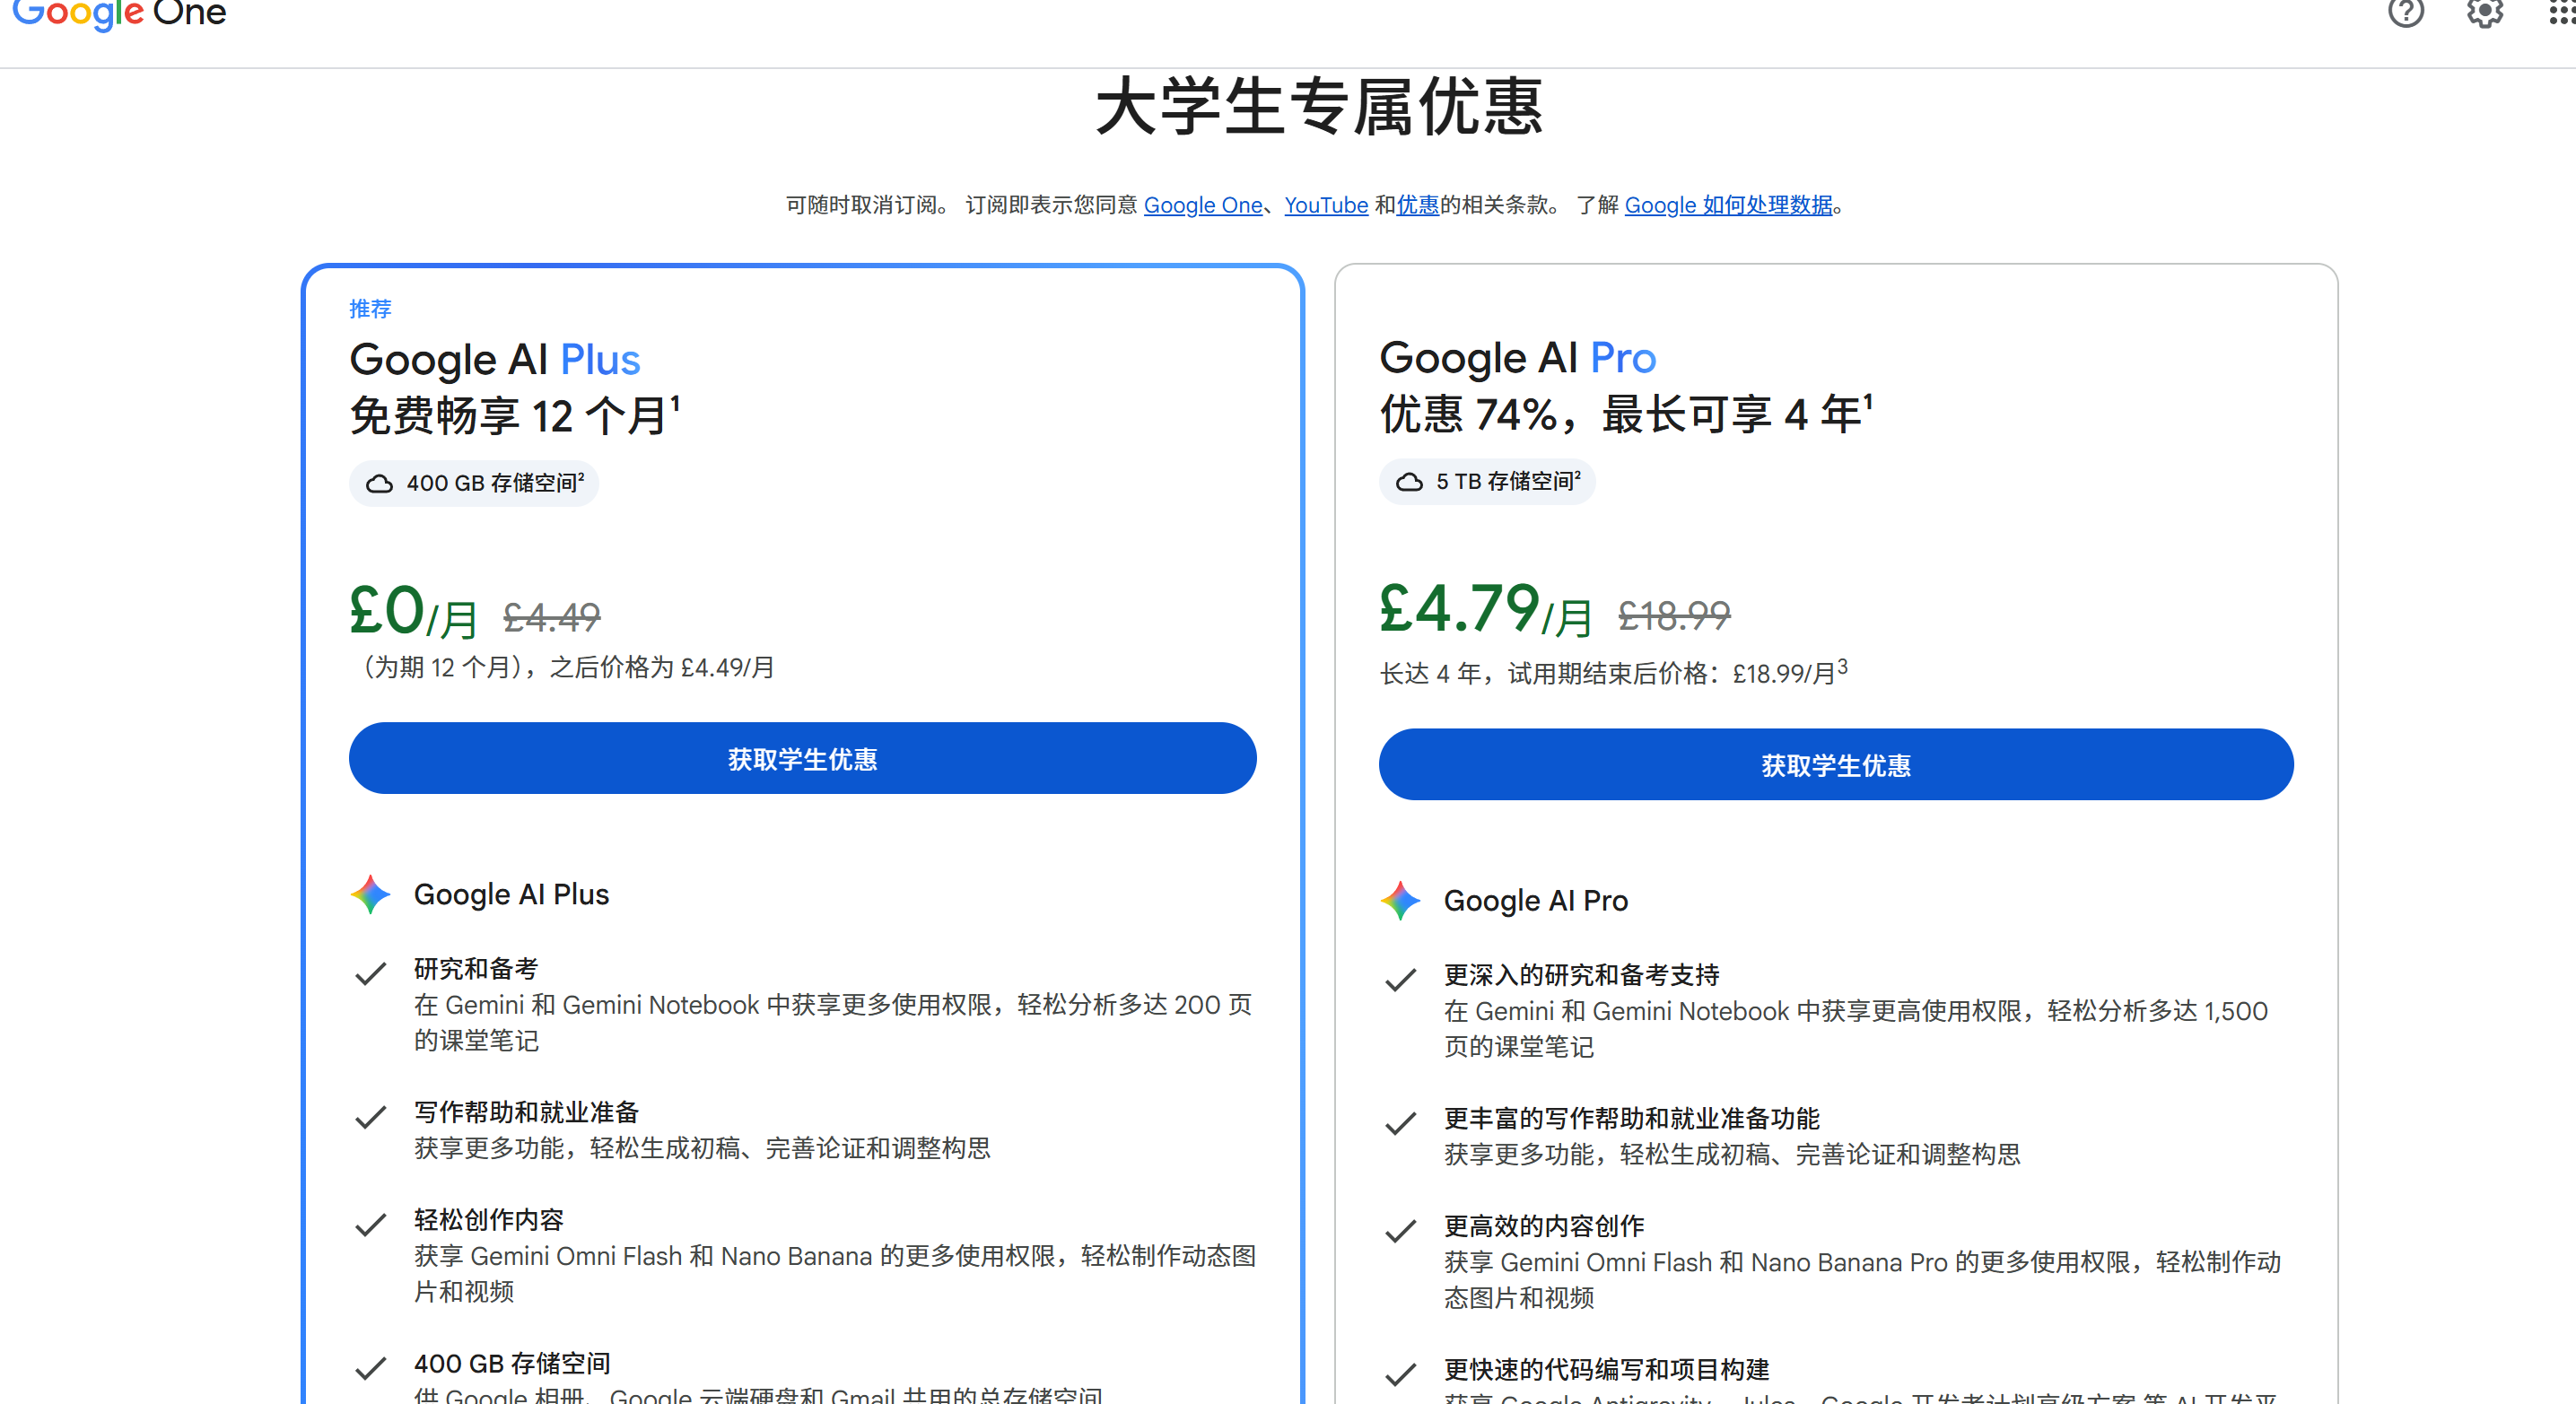Screen dimensions: 2576x1404
Task: Click 获取学生优惠 in the Google AI Pro card
Action: click(1836, 765)
